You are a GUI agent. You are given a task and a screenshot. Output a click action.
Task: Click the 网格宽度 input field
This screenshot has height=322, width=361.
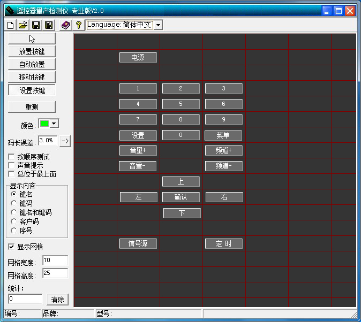55,260
